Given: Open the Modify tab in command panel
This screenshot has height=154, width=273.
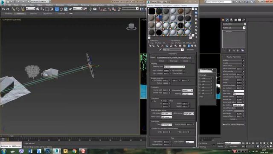Looking at the screenshot, I should tap(227, 20).
